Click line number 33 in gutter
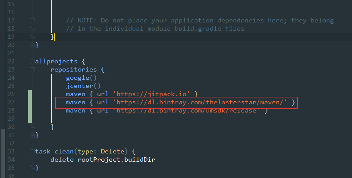Screen dimensions: 352x178 click(x=11, y=152)
